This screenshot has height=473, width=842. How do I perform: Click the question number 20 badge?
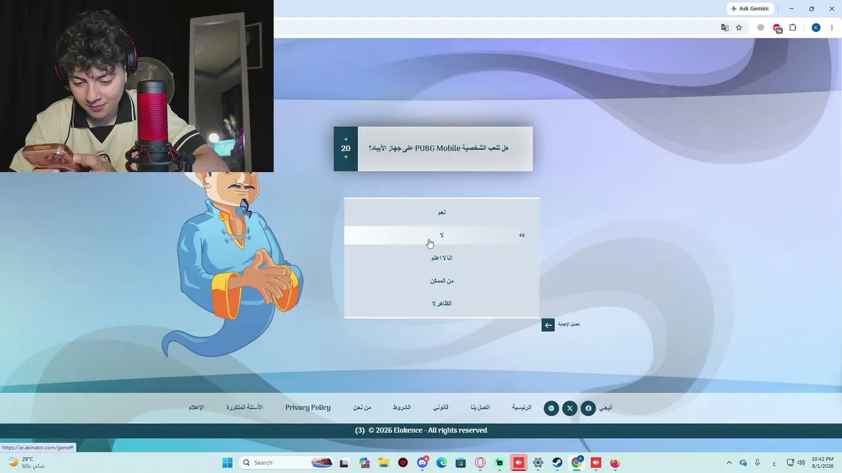click(345, 148)
